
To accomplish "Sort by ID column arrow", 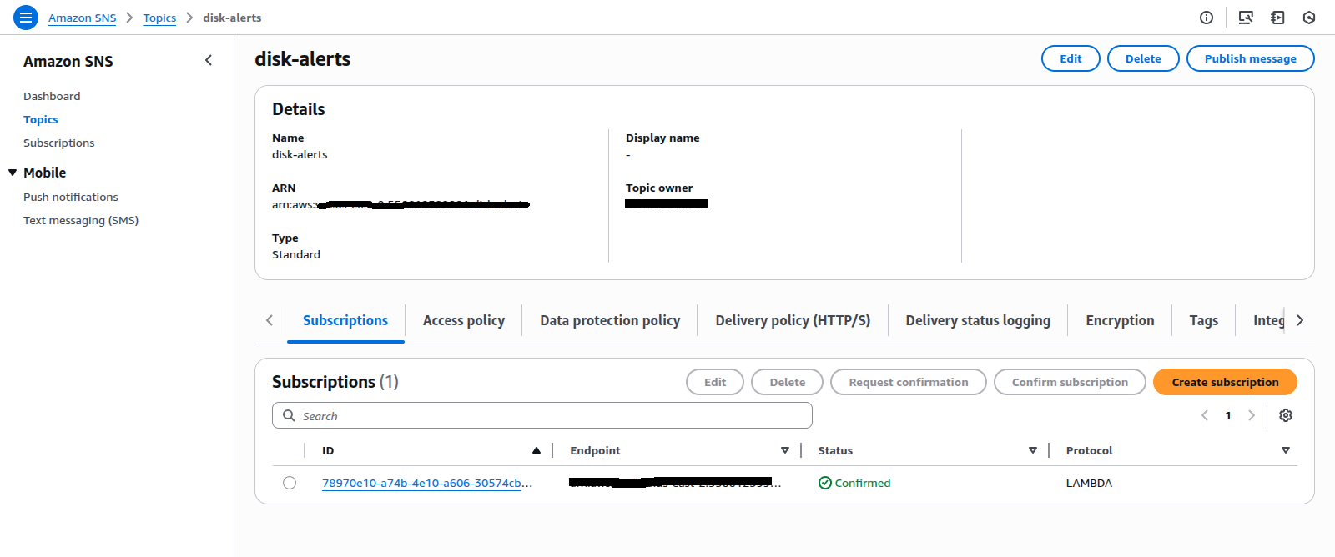I will tap(537, 450).
